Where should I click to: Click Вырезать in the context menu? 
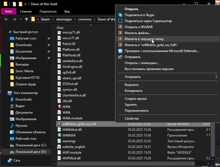point(168,85)
